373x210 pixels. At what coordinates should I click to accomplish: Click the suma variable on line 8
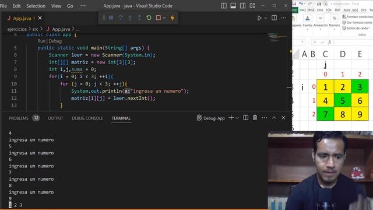coord(77,69)
